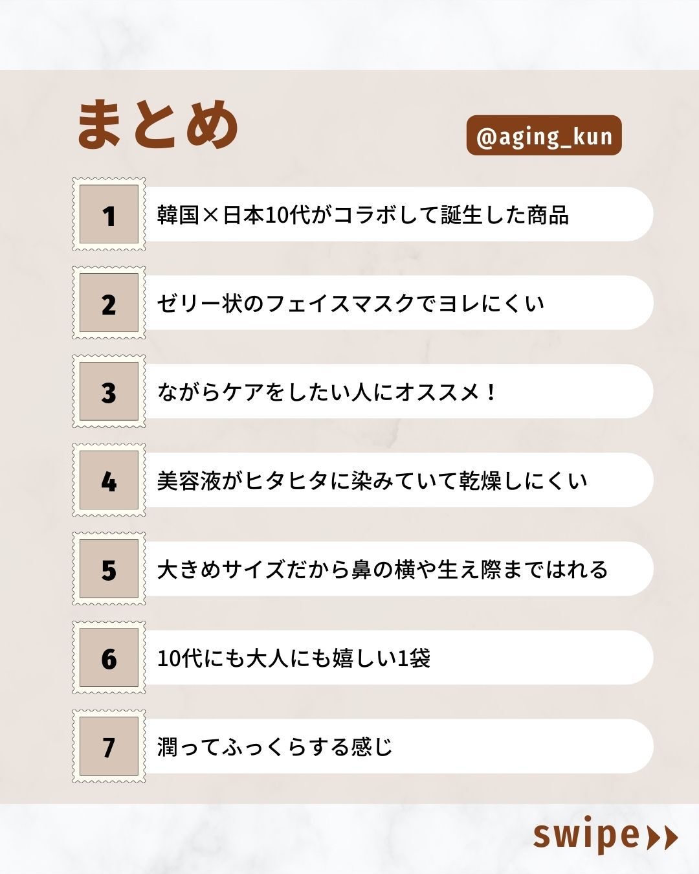Click the まとめ heading
This screenshot has width=699, height=874.
(158, 124)
